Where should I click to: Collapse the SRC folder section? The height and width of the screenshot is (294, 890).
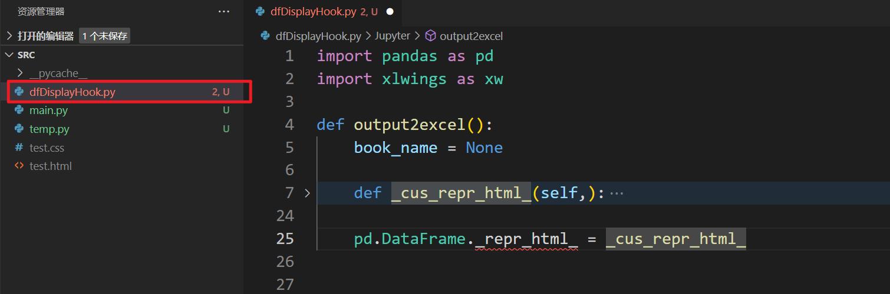click(x=9, y=55)
